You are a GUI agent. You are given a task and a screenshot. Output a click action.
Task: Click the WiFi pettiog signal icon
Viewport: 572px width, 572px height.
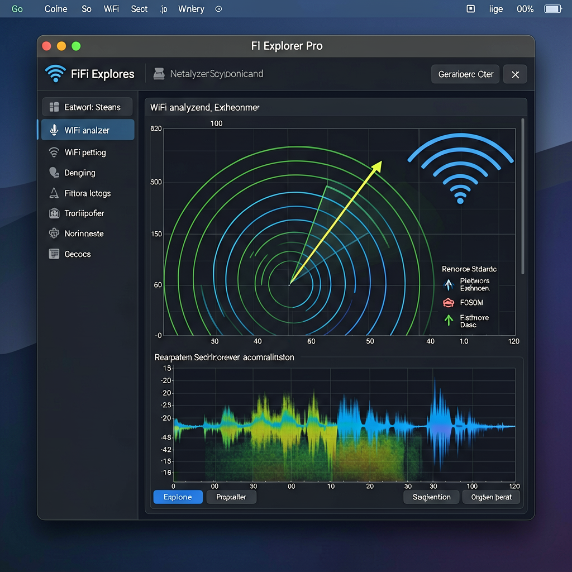pos(54,152)
